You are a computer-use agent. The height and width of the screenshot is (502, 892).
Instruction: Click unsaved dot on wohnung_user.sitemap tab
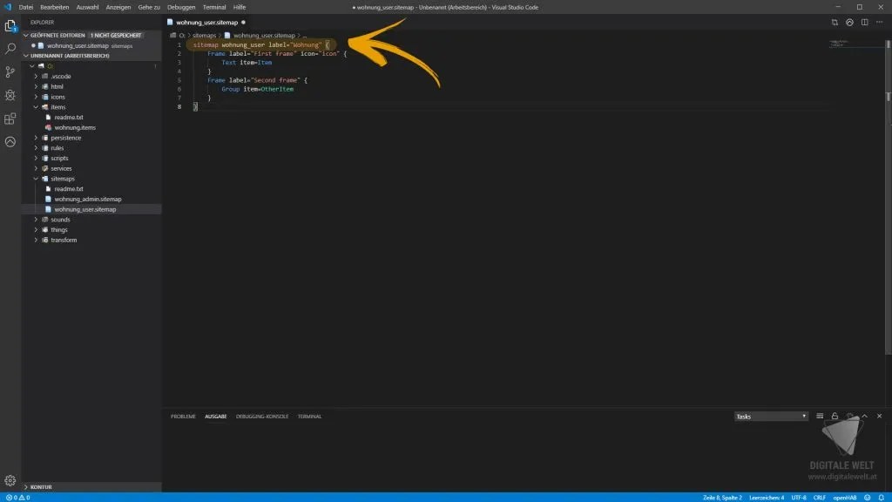tap(244, 22)
